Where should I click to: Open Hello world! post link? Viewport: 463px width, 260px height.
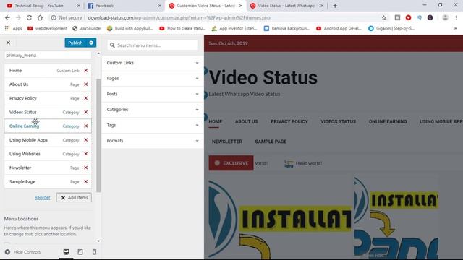[x=309, y=163]
